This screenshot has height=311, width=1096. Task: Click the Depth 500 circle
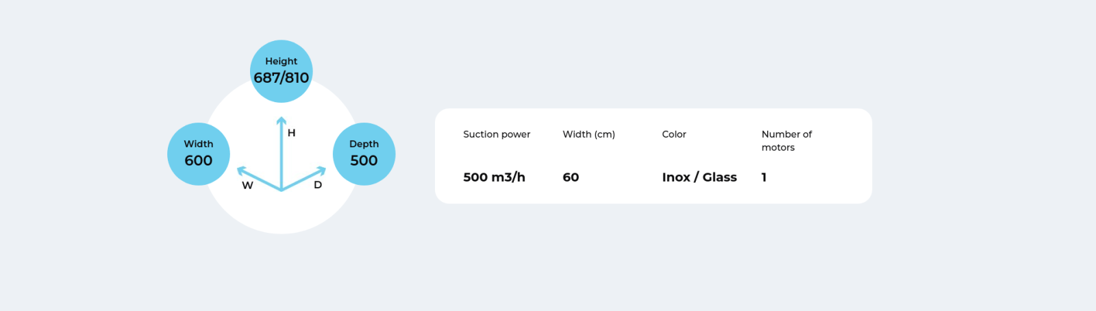[364, 154]
